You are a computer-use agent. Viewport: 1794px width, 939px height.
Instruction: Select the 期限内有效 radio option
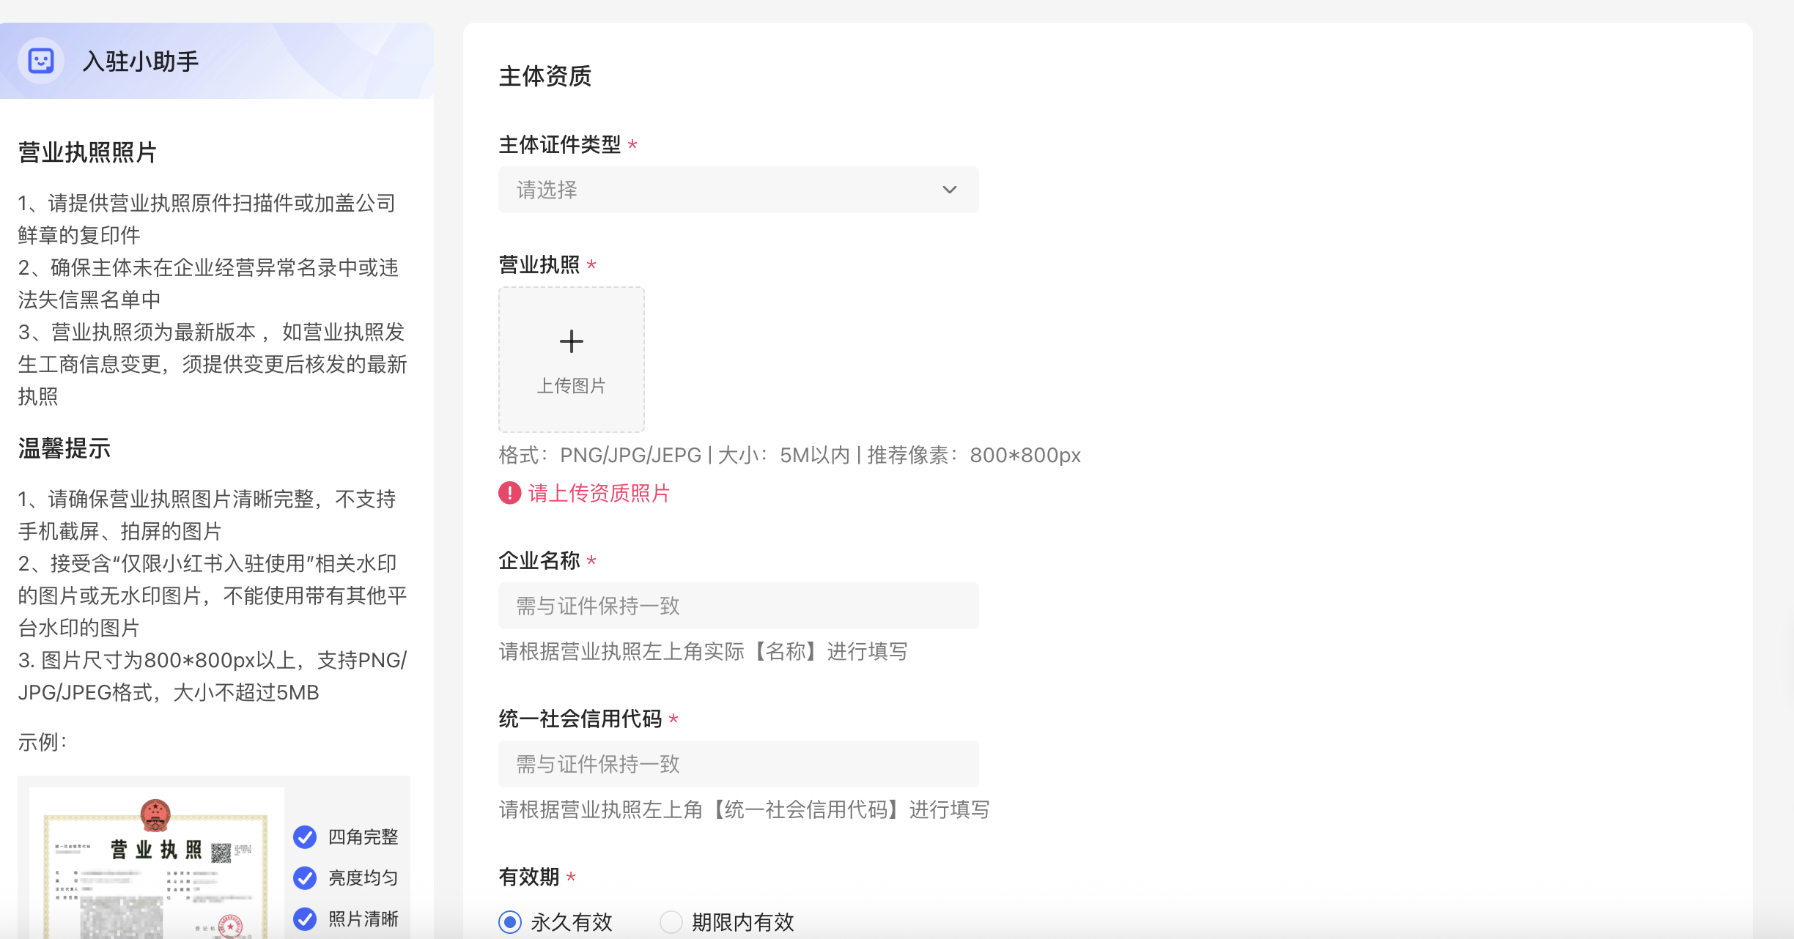(x=671, y=921)
